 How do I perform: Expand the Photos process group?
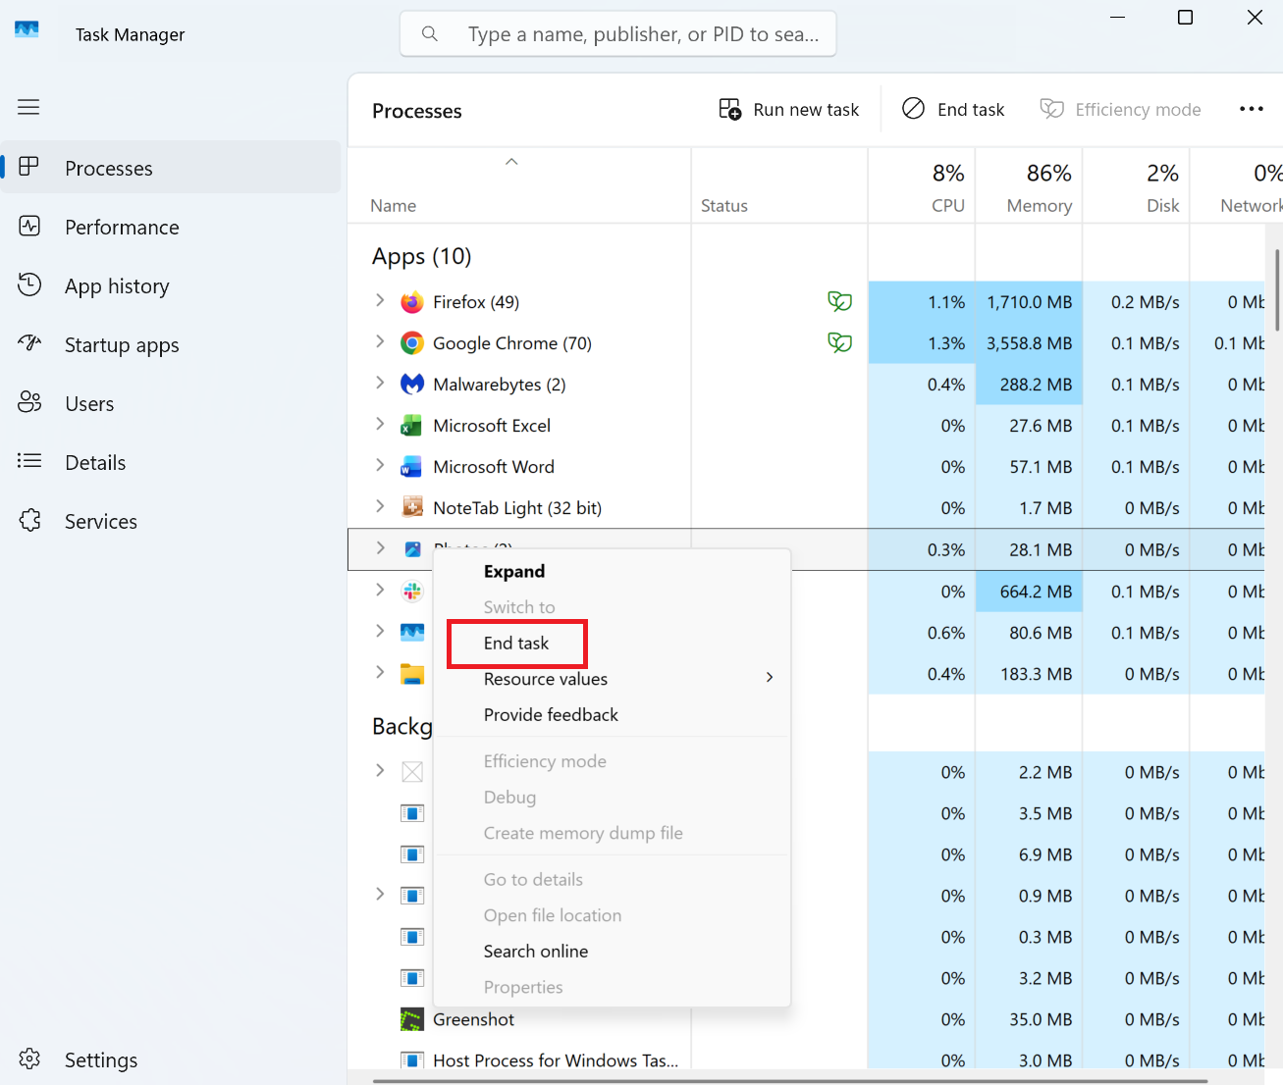click(380, 548)
